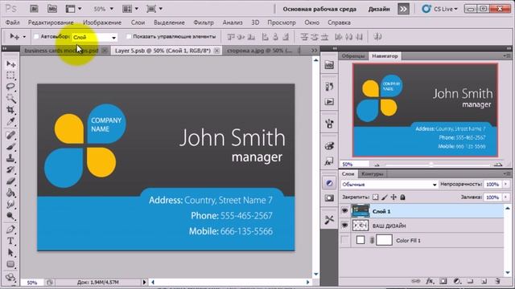Toggle lock transparent pixels

[x=376, y=197]
